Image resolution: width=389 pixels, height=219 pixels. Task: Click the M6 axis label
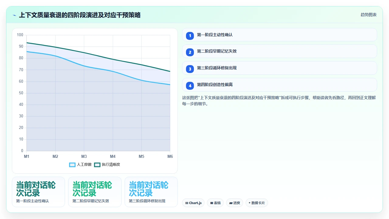[170, 156]
